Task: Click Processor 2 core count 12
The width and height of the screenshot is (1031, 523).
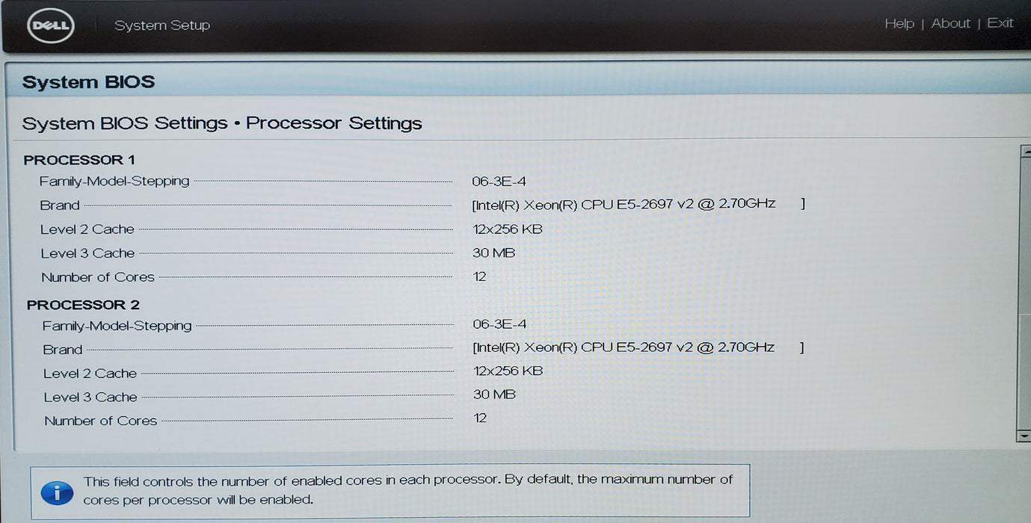Action: click(x=480, y=418)
